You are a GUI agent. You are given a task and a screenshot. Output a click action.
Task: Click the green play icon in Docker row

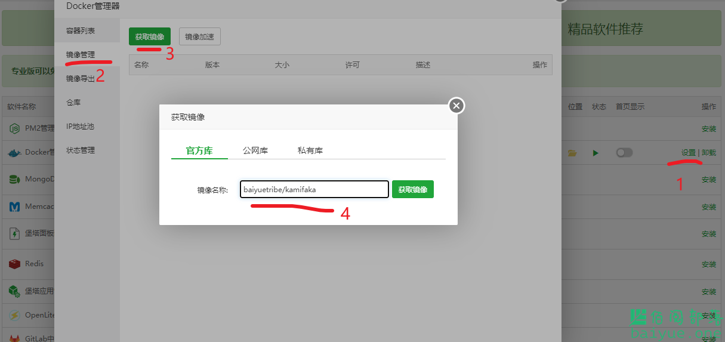point(596,153)
